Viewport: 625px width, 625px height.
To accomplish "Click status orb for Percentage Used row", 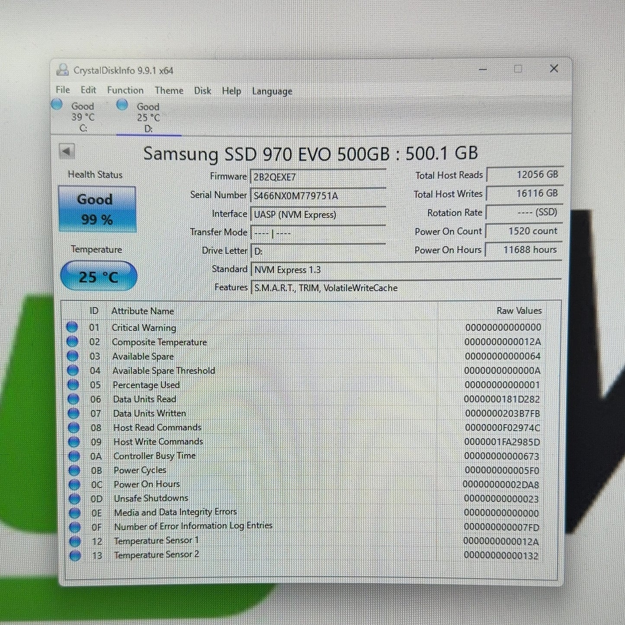I will click(73, 384).
